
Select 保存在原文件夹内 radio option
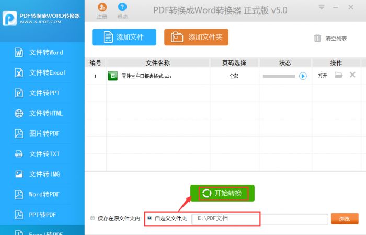click(93, 218)
